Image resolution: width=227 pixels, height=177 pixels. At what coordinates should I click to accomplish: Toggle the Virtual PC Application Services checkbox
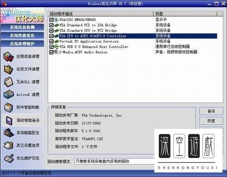pyautogui.click(x=51, y=41)
